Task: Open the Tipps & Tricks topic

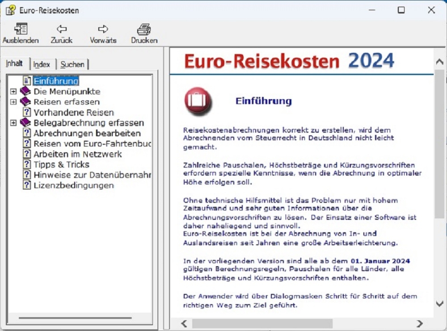Action: [62, 165]
